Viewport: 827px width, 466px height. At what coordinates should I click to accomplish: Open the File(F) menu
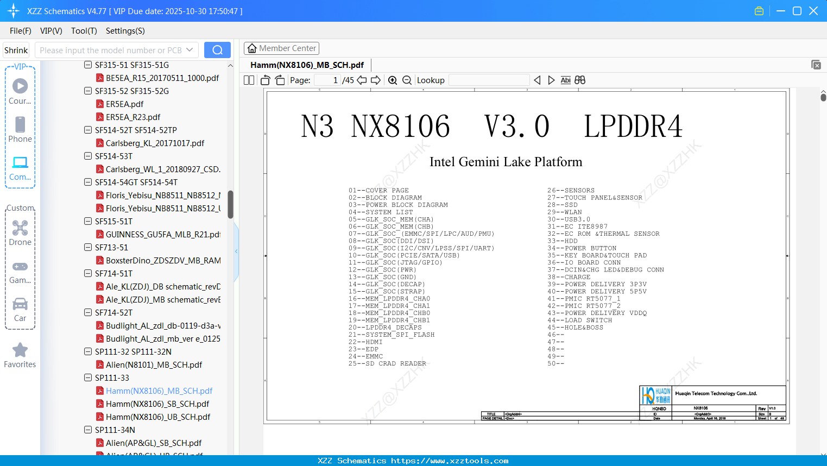click(x=21, y=31)
